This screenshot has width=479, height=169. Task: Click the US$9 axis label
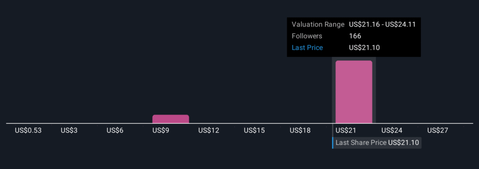161,131
